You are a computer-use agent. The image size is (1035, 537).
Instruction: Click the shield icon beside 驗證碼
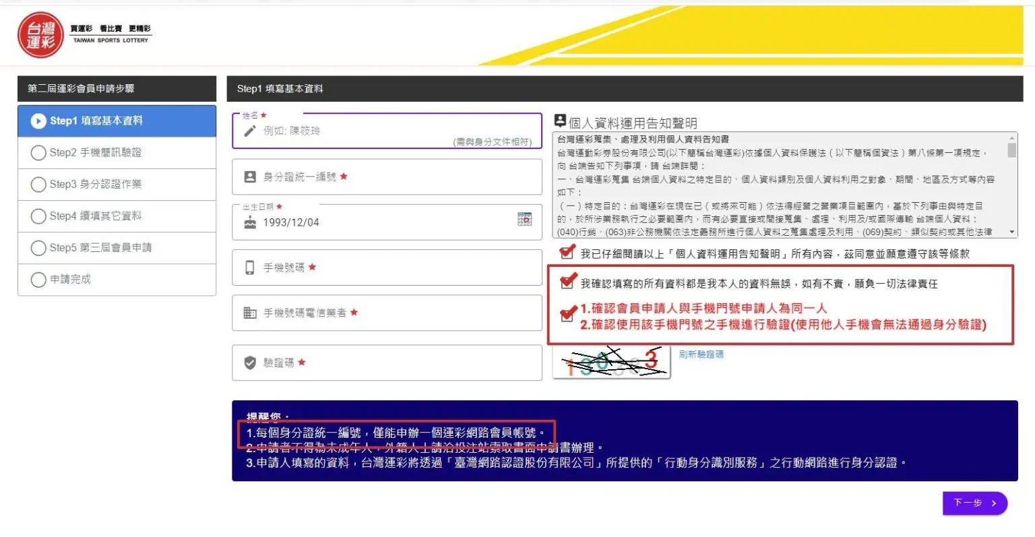point(250,362)
